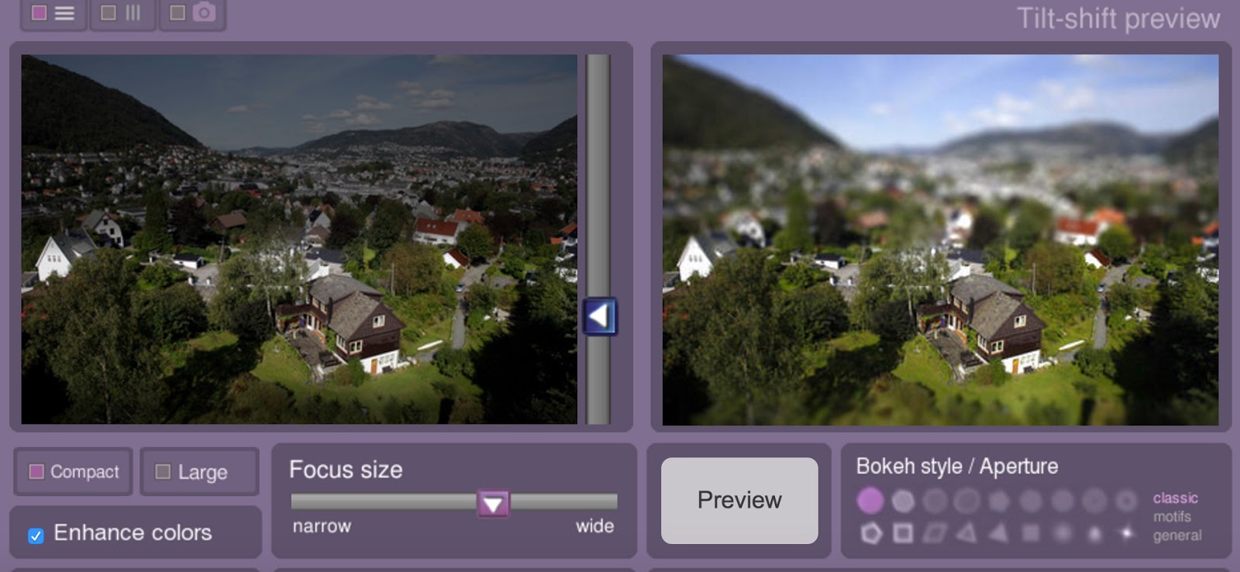The image size is (1240, 572).
Task: Click the Preview button
Action: coord(739,500)
